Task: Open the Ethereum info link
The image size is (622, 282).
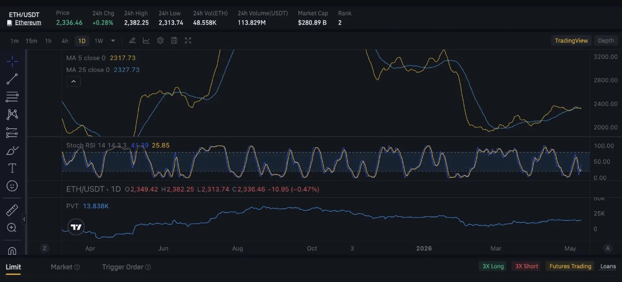Action: 28,23
